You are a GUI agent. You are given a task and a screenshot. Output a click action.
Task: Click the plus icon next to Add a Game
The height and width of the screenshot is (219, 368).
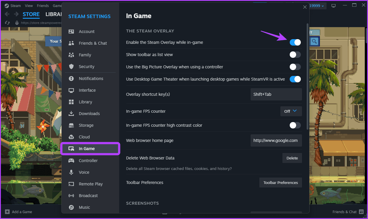(x=7, y=212)
